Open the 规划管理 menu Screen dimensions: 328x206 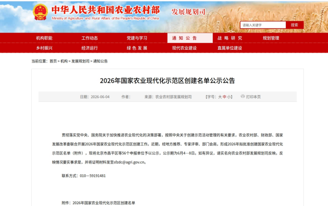[271, 38]
